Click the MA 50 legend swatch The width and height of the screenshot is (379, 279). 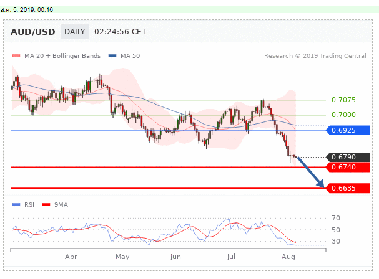tap(112, 56)
